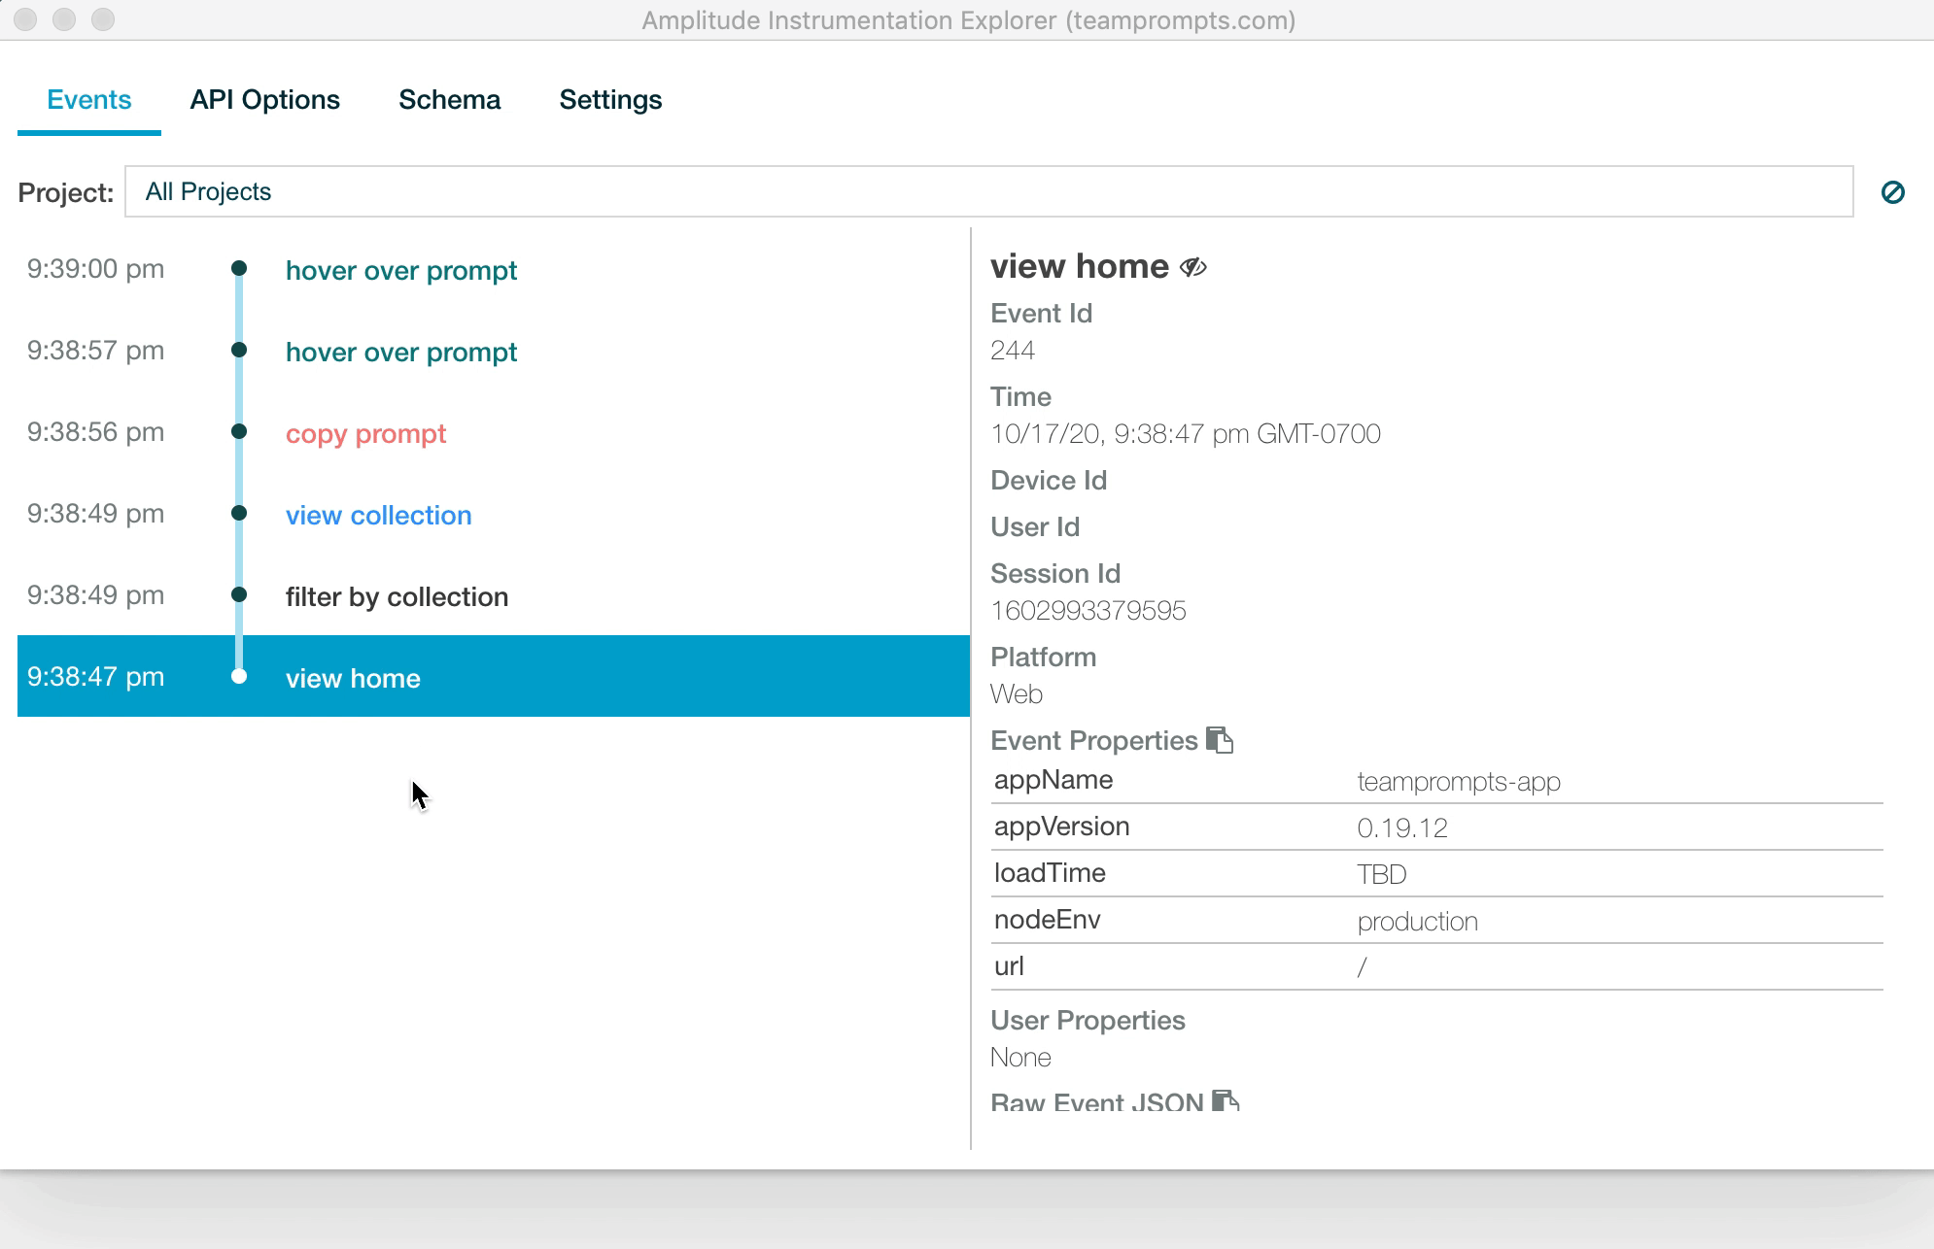This screenshot has height=1249, width=1934.
Task: Switch to the API Options tab
Action: click(264, 100)
